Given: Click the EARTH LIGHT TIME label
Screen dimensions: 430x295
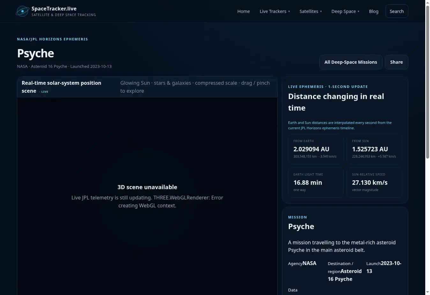Looking at the screenshot, I should [x=308, y=175].
